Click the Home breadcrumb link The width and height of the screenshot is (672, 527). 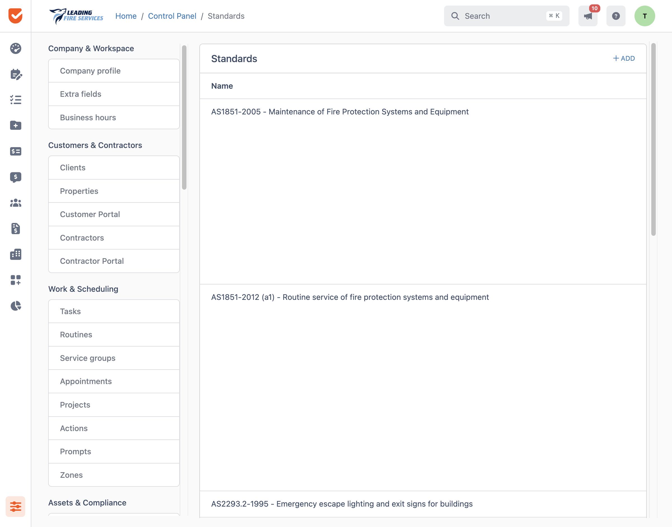pyautogui.click(x=126, y=16)
